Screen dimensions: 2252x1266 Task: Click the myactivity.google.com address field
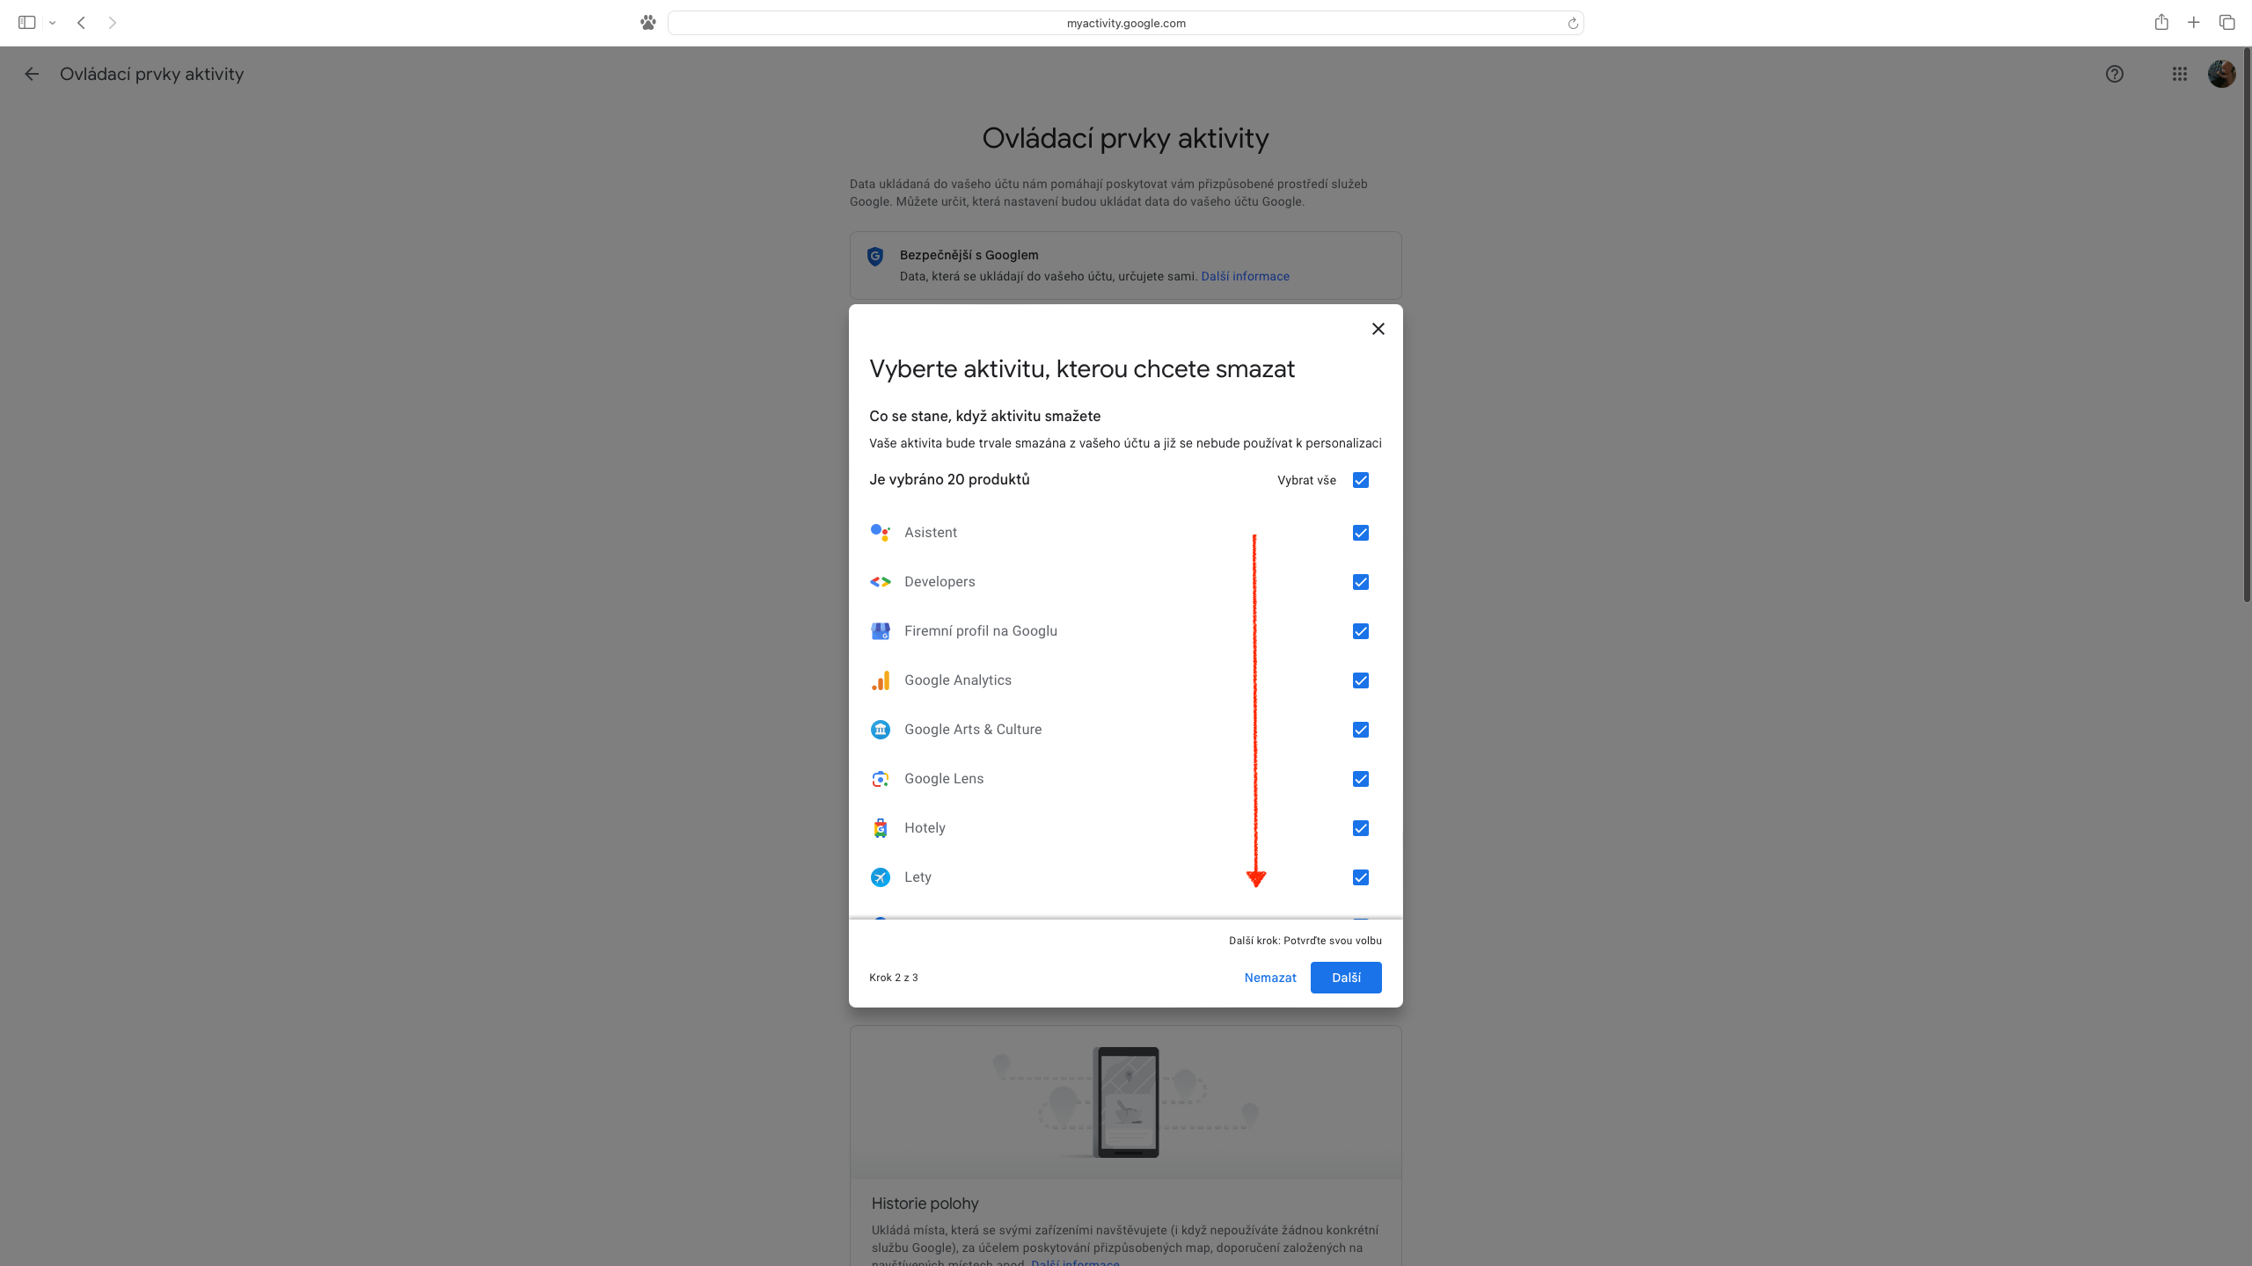1126,23
